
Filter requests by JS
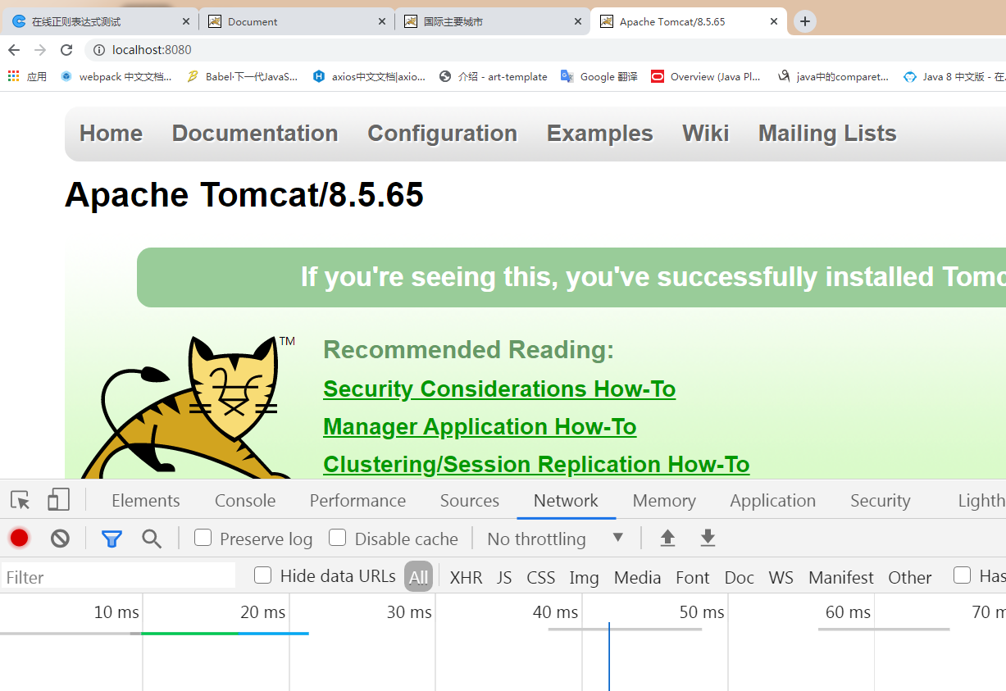pos(504,578)
